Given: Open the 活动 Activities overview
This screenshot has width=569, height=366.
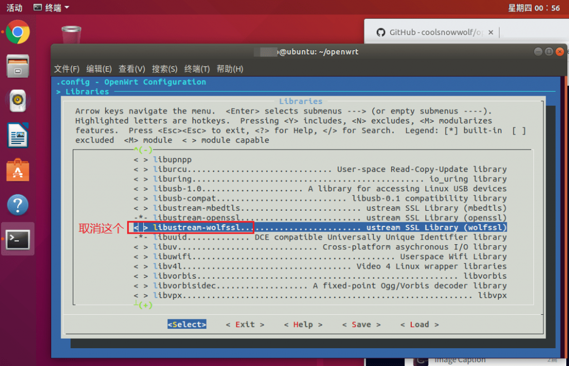Looking at the screenshot, I should [x=14, y=8].
